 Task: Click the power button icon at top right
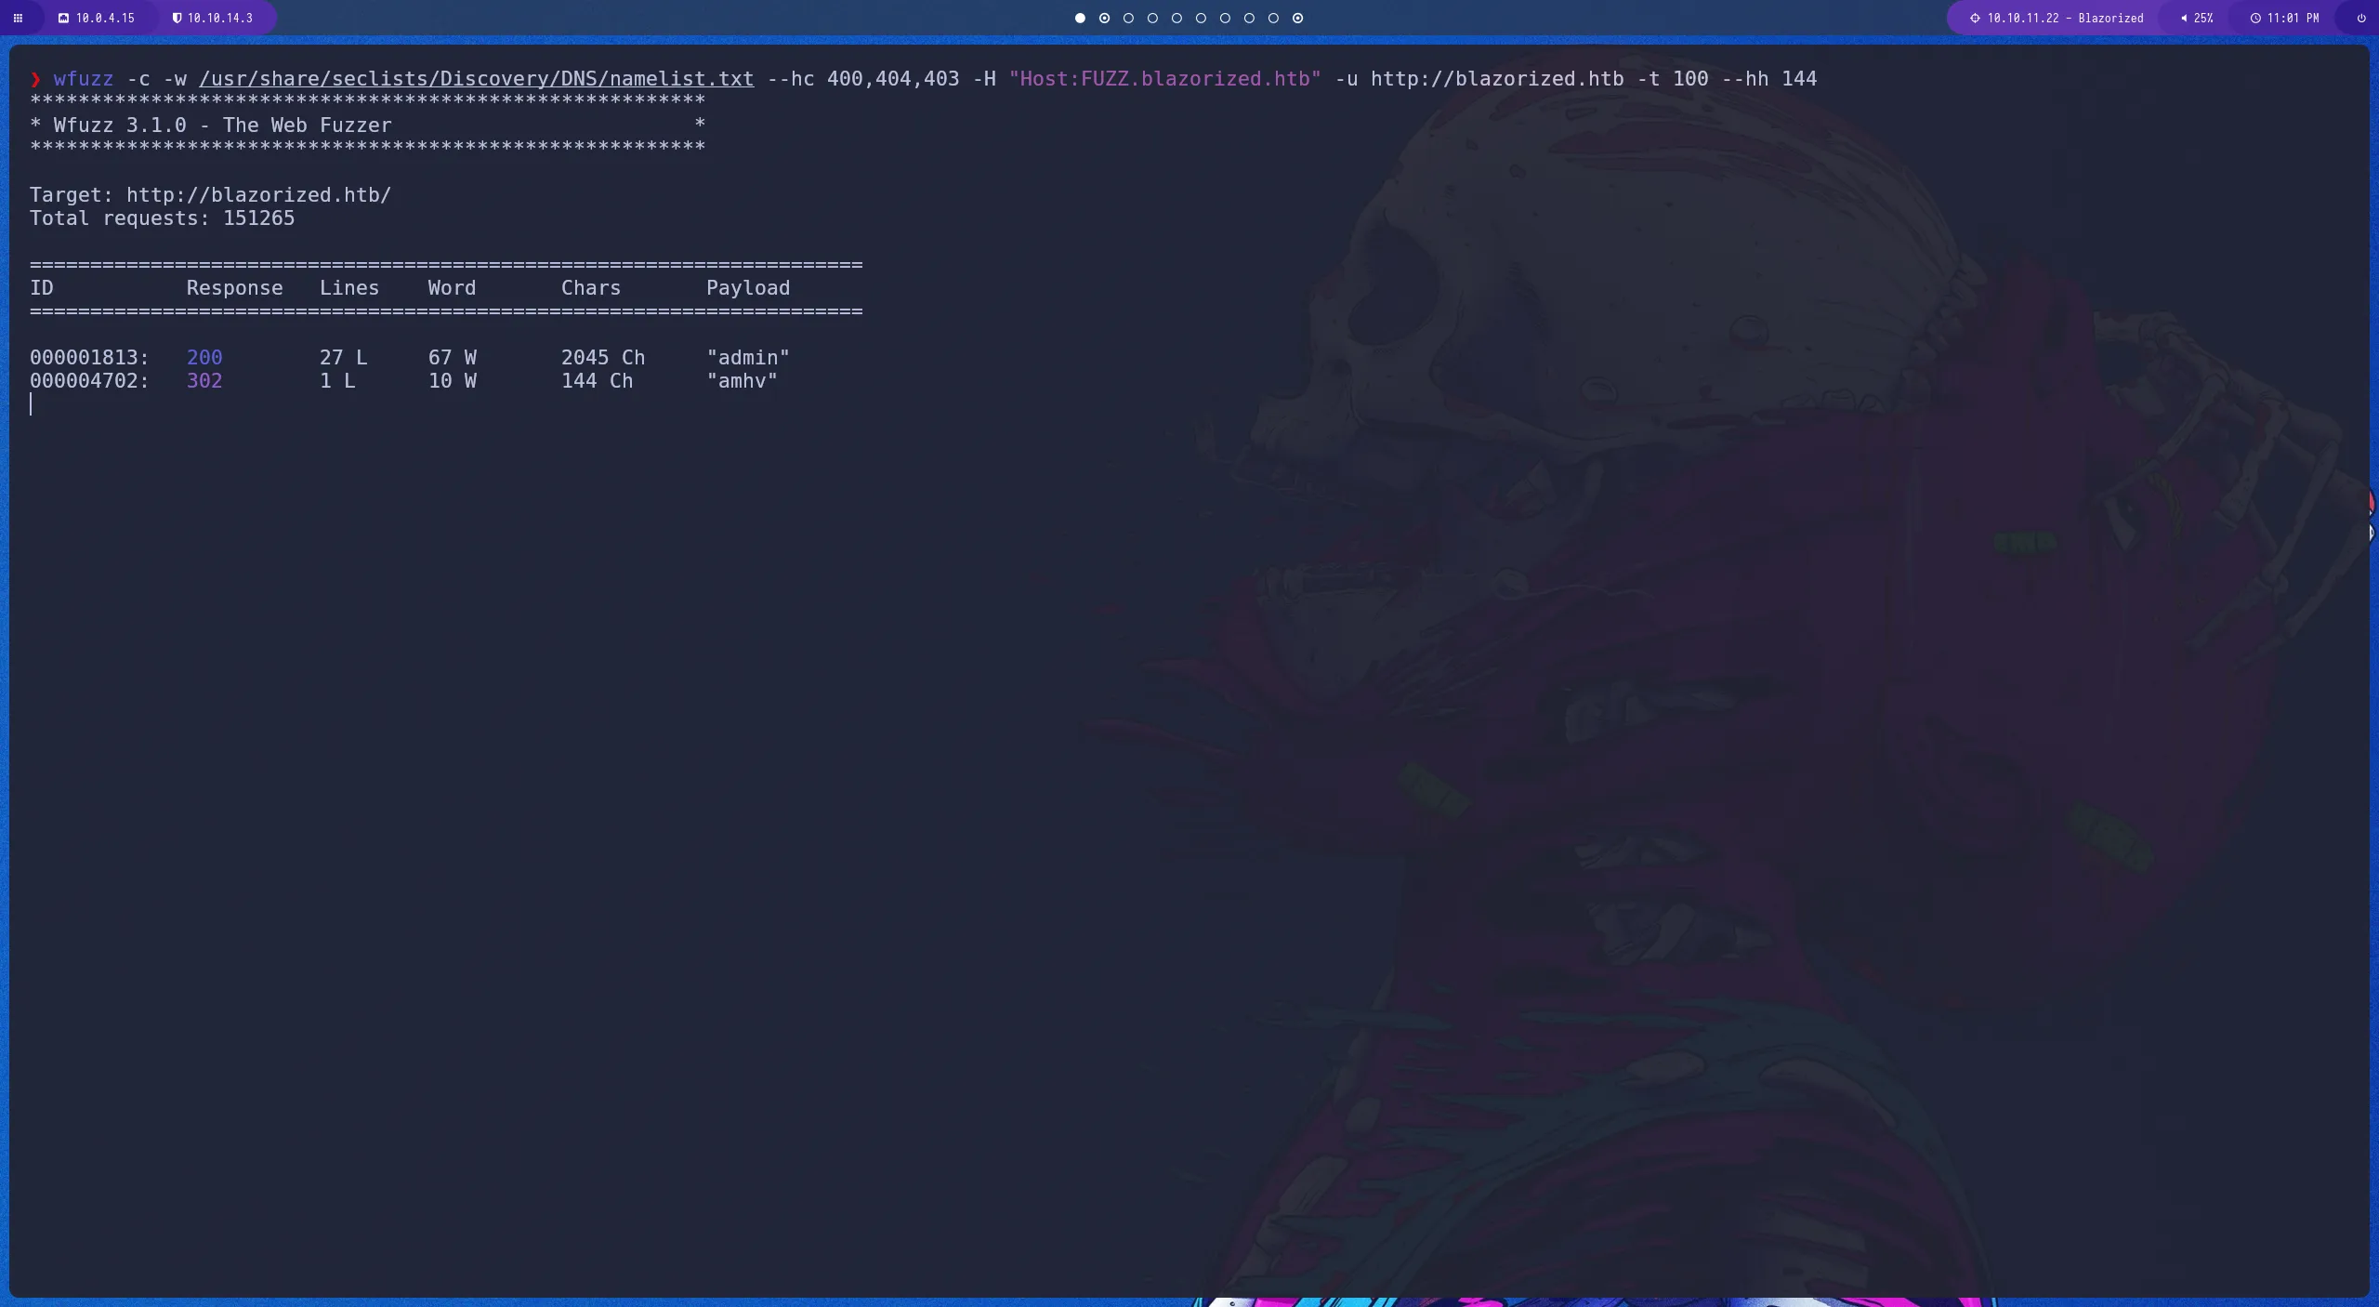pos(2360,18)
